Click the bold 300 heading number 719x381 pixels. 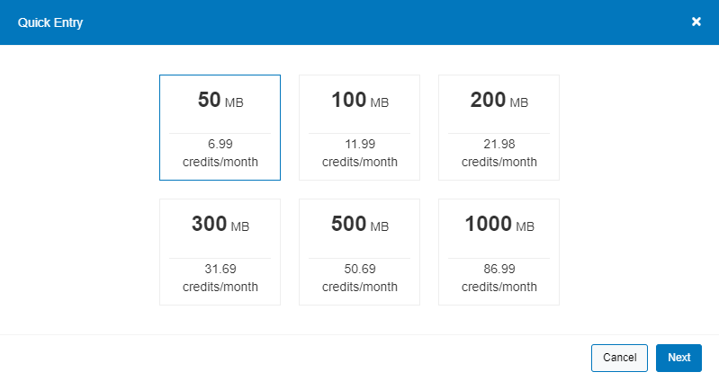[x=209, y=224]
